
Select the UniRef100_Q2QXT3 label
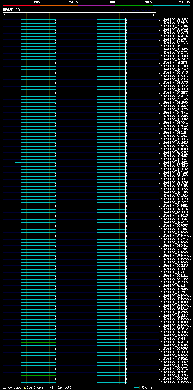173,53
